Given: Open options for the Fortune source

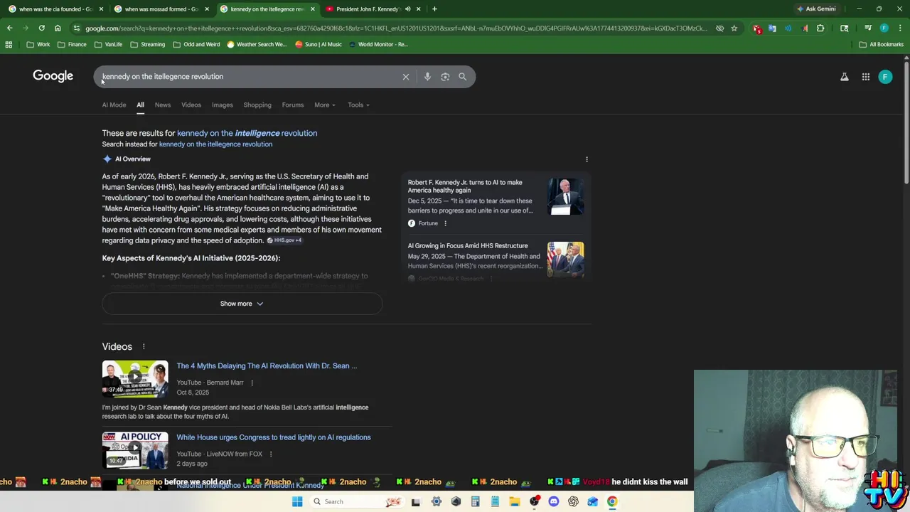Looking at the screenshot, I should [445, 223].
